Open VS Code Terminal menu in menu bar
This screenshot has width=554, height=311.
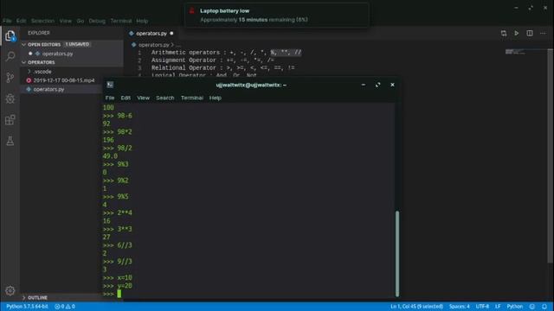[121, 21]
